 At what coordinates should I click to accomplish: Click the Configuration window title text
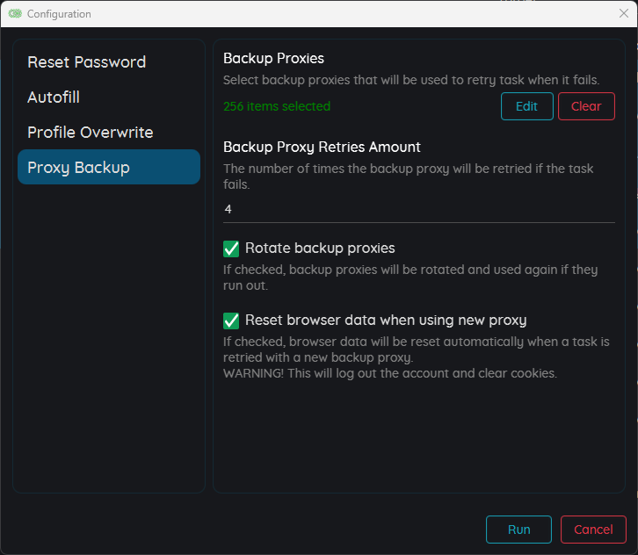59,14
